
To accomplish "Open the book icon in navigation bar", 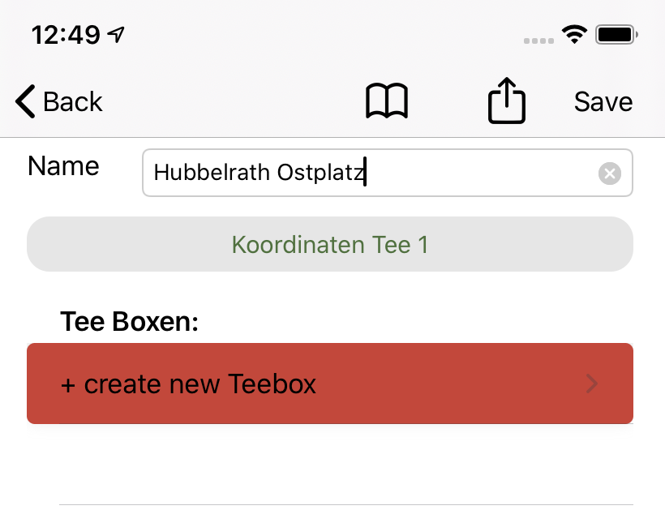I will [x=387, y=102].
